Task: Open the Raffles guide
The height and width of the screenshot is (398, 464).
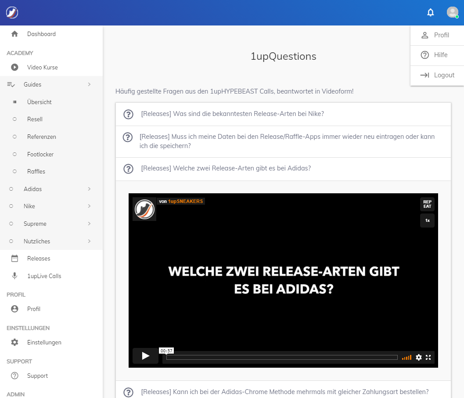Action: [36, 171]
